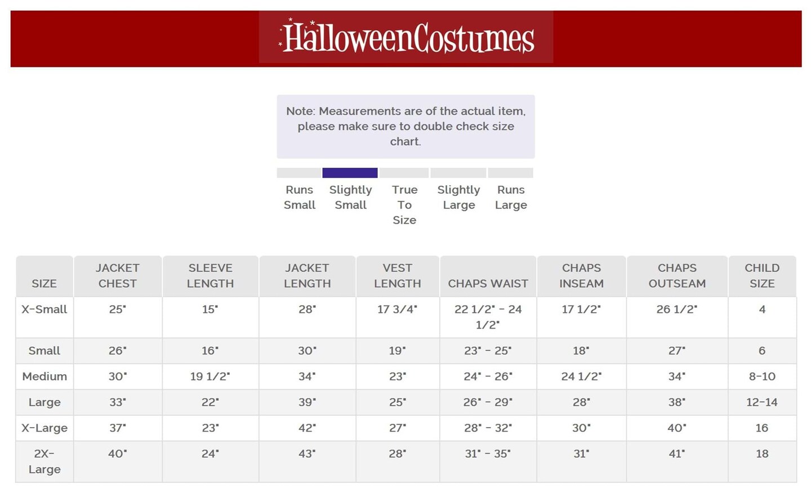
Task: Click the 17 3/4" vest length cell
Action: (397, 309)
